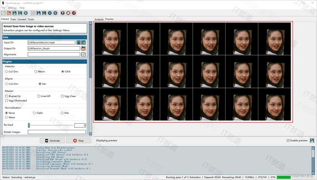Click the New project toolbar icon

(x=3, y=13)
